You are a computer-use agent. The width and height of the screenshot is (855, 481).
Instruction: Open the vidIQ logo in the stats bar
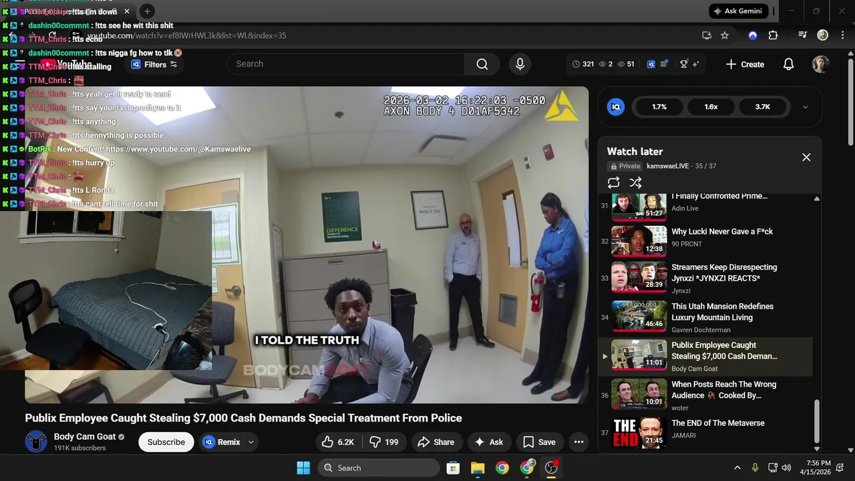pos(651,64)
